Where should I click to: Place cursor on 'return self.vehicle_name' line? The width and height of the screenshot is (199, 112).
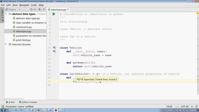(92, 66)
